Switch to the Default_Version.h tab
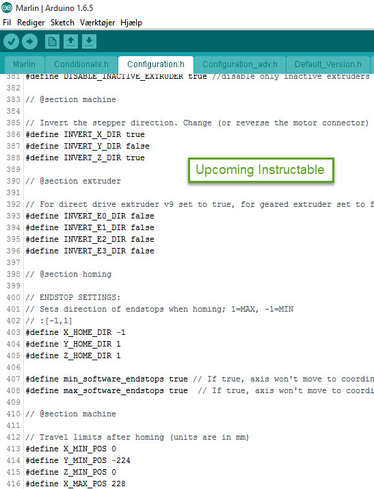The width and height of the screenshot is (374, 489). pos(328,64)
